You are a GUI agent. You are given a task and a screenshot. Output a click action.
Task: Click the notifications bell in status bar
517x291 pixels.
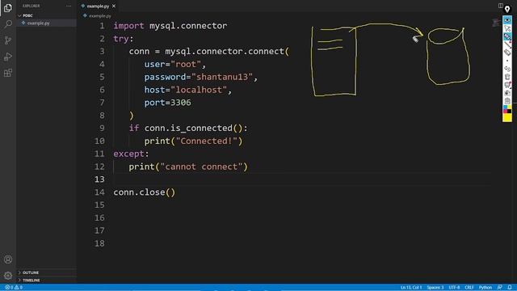point(510,288)
